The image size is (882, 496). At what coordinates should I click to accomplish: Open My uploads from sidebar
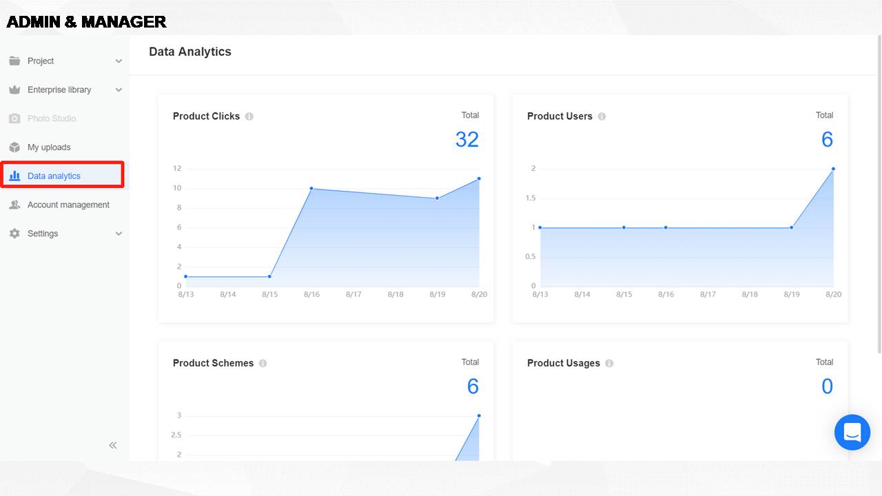(x=49, y=147)
